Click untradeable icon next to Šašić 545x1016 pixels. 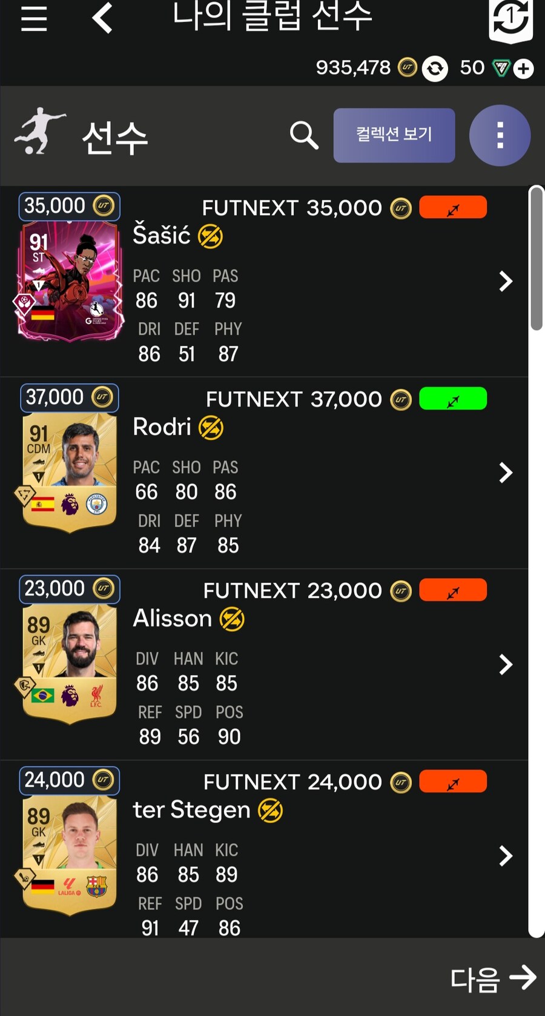pyautogui.click(x=210, y=236)
